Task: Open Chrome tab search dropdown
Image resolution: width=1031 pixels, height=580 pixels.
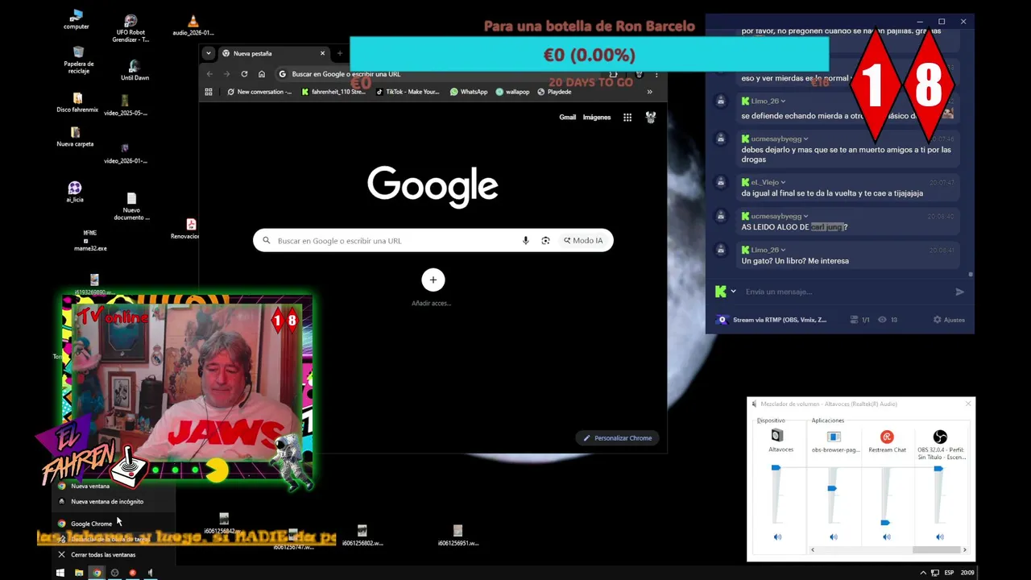Action: pyautogui.click(x=209, y=53)
